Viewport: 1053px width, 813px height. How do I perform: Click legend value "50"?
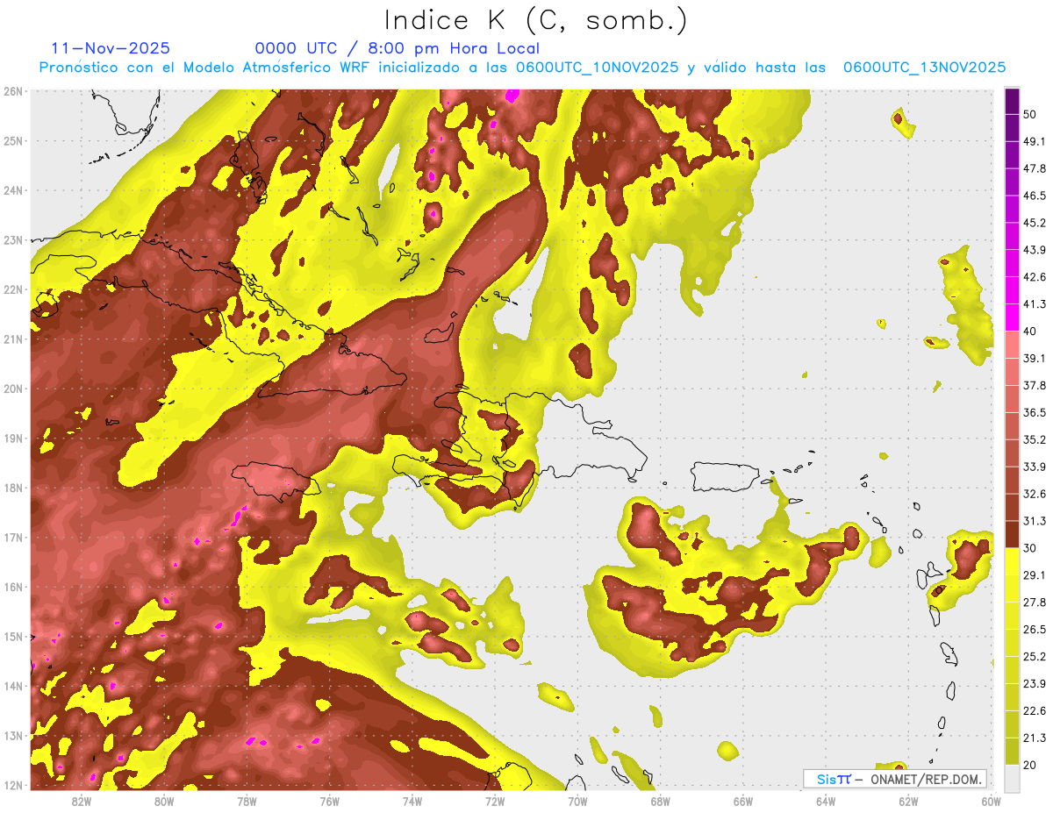click(x=1030, y=114)
